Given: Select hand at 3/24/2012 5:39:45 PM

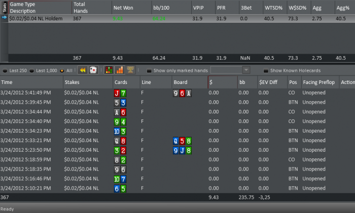Looking at the screenshot, I should point(177,102).
